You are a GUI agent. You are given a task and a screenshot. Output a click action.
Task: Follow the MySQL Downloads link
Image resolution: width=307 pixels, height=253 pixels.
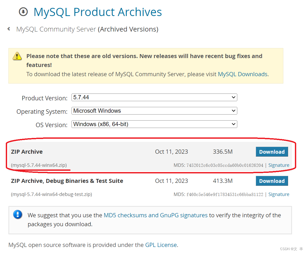point(243,74)
